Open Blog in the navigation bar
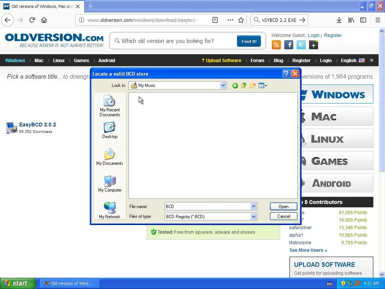Viewport: 385px width, 289px height. tap(278, 61)
